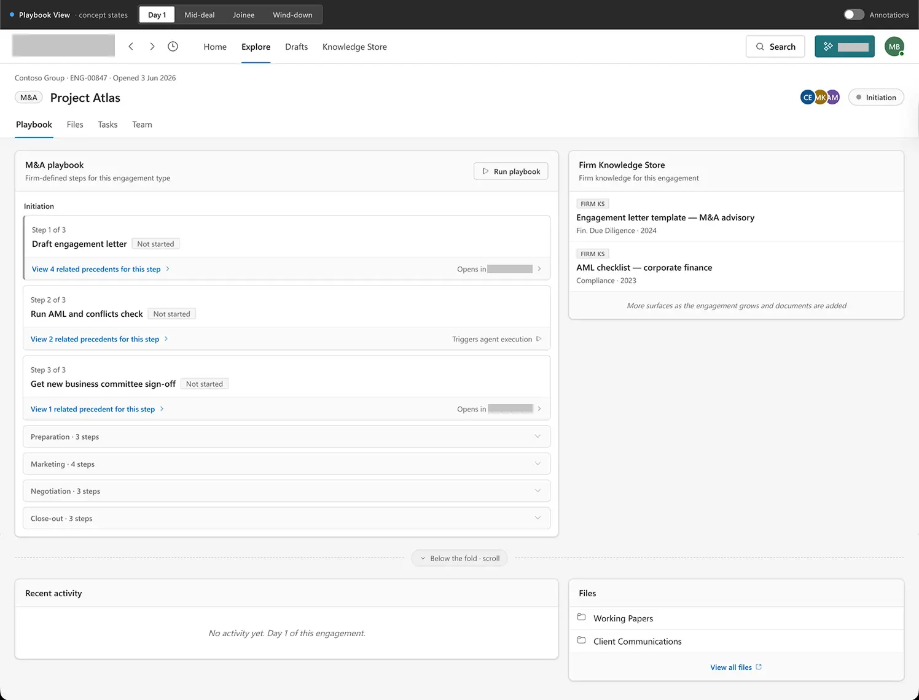
Task: Open AML checklist — corporate finance
Action: pyautogui.click(x=644, y=268)
